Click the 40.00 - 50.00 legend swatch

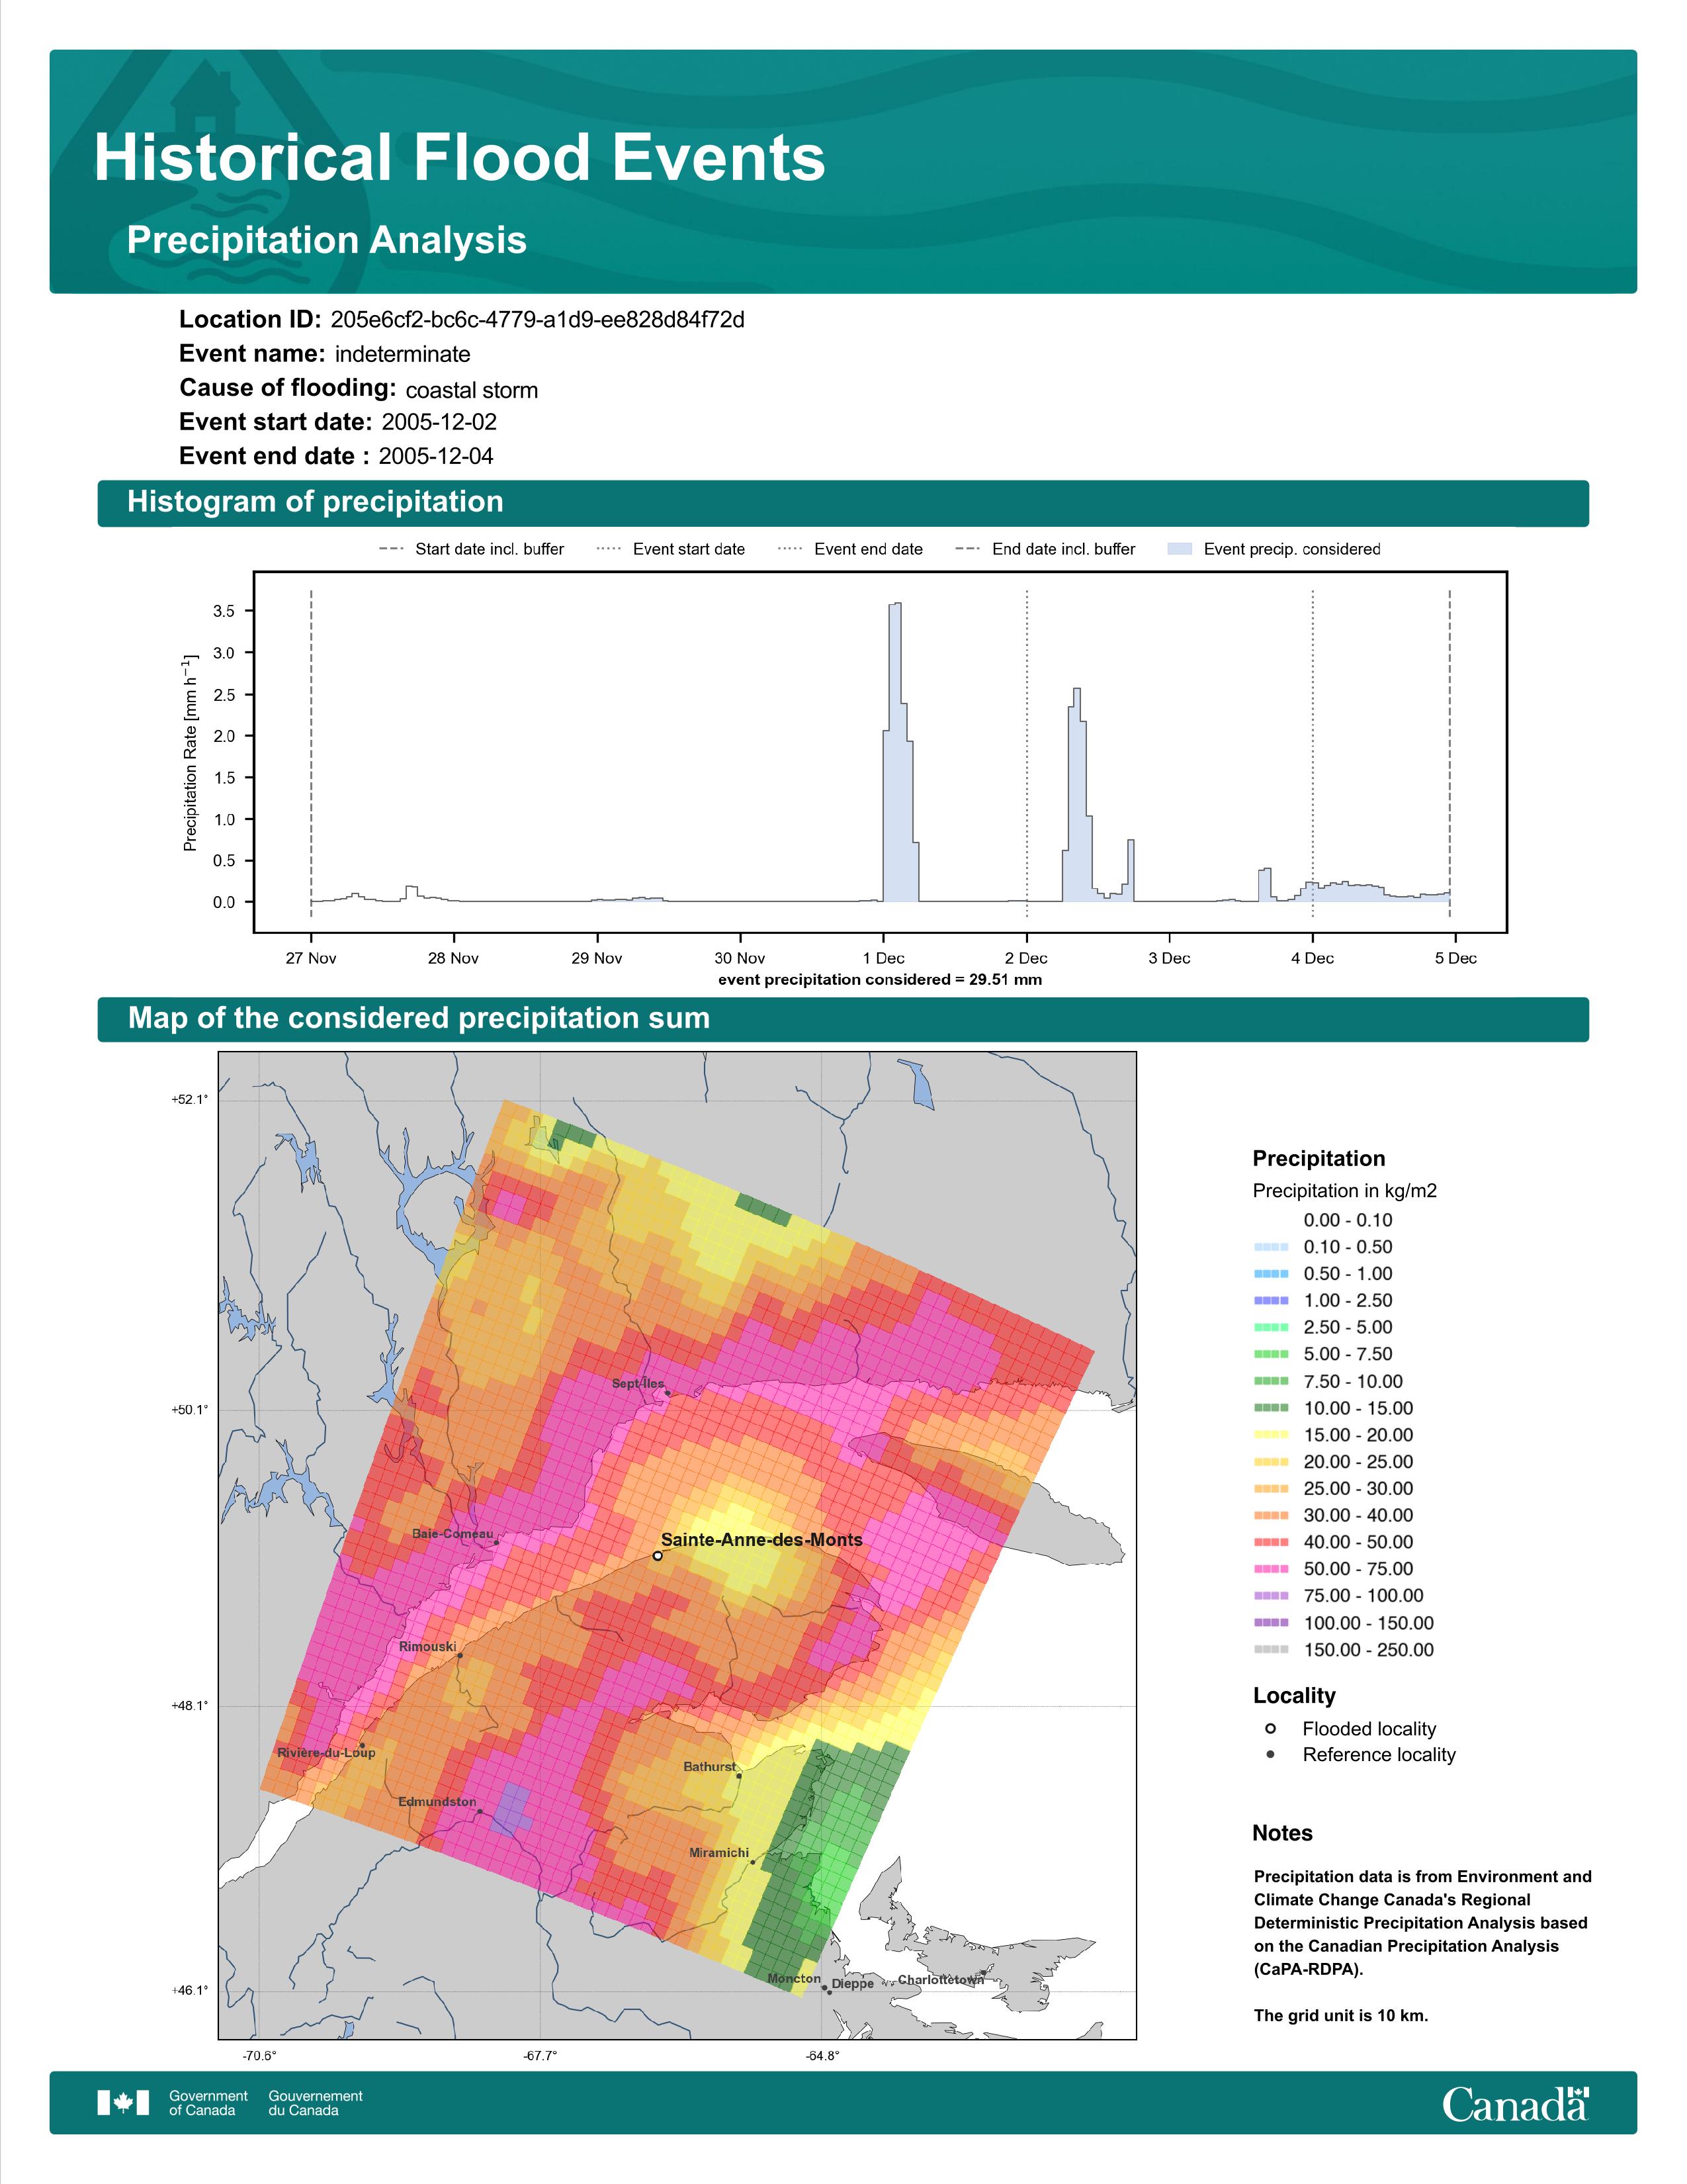coord(1272,1543)
